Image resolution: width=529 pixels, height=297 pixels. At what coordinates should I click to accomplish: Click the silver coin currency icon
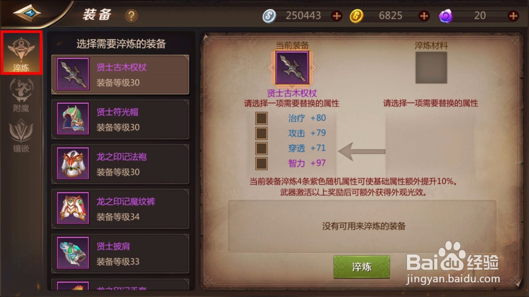[x=269, y=16]
